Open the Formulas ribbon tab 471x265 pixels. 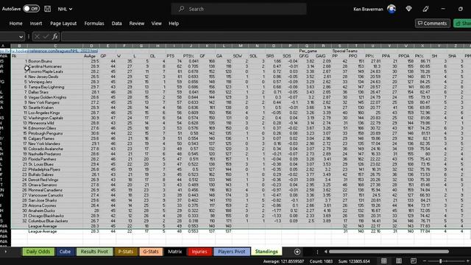pos(94,24)
